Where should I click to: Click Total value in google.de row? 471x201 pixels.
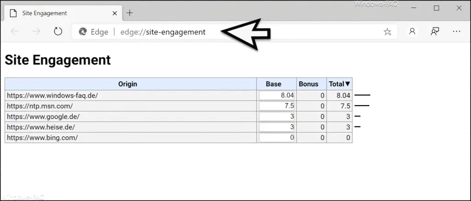pos(348,117)
